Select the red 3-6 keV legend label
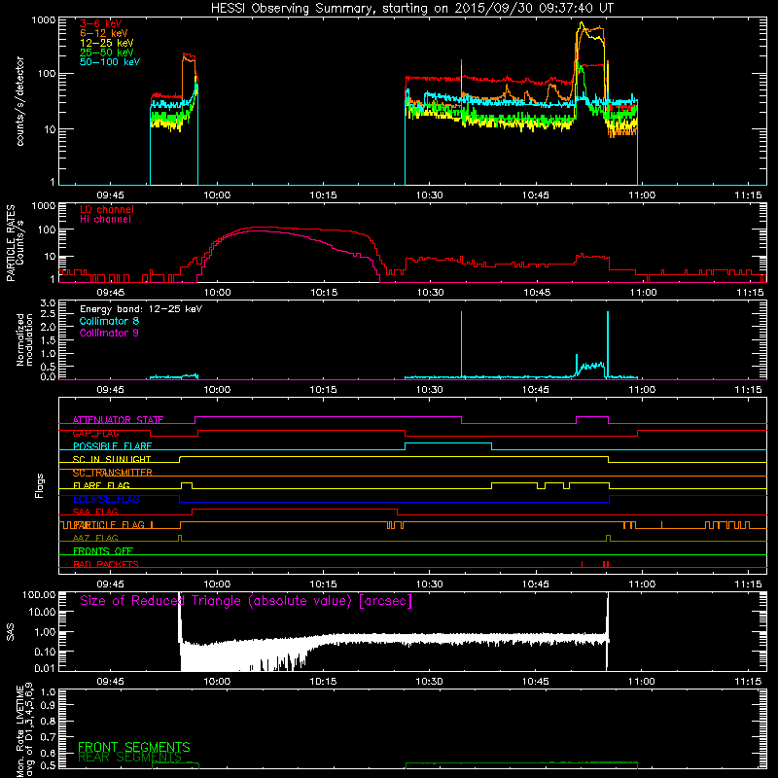This screenshot has height=778, width=778. pos(101,23)
